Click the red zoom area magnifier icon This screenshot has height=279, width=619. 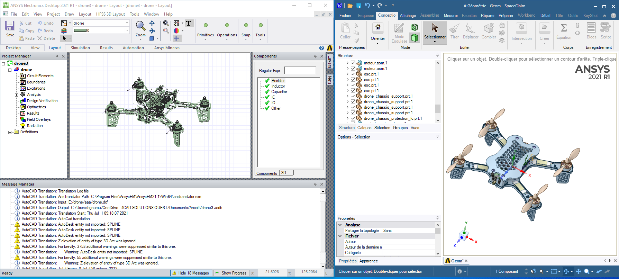pyautogui.click(x=166, y=31)
